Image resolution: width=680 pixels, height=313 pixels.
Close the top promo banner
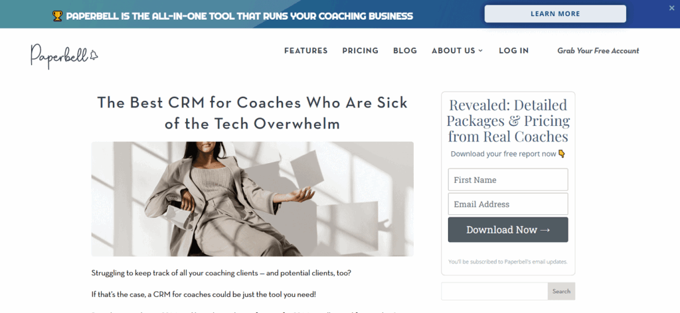tap(672, 8)
